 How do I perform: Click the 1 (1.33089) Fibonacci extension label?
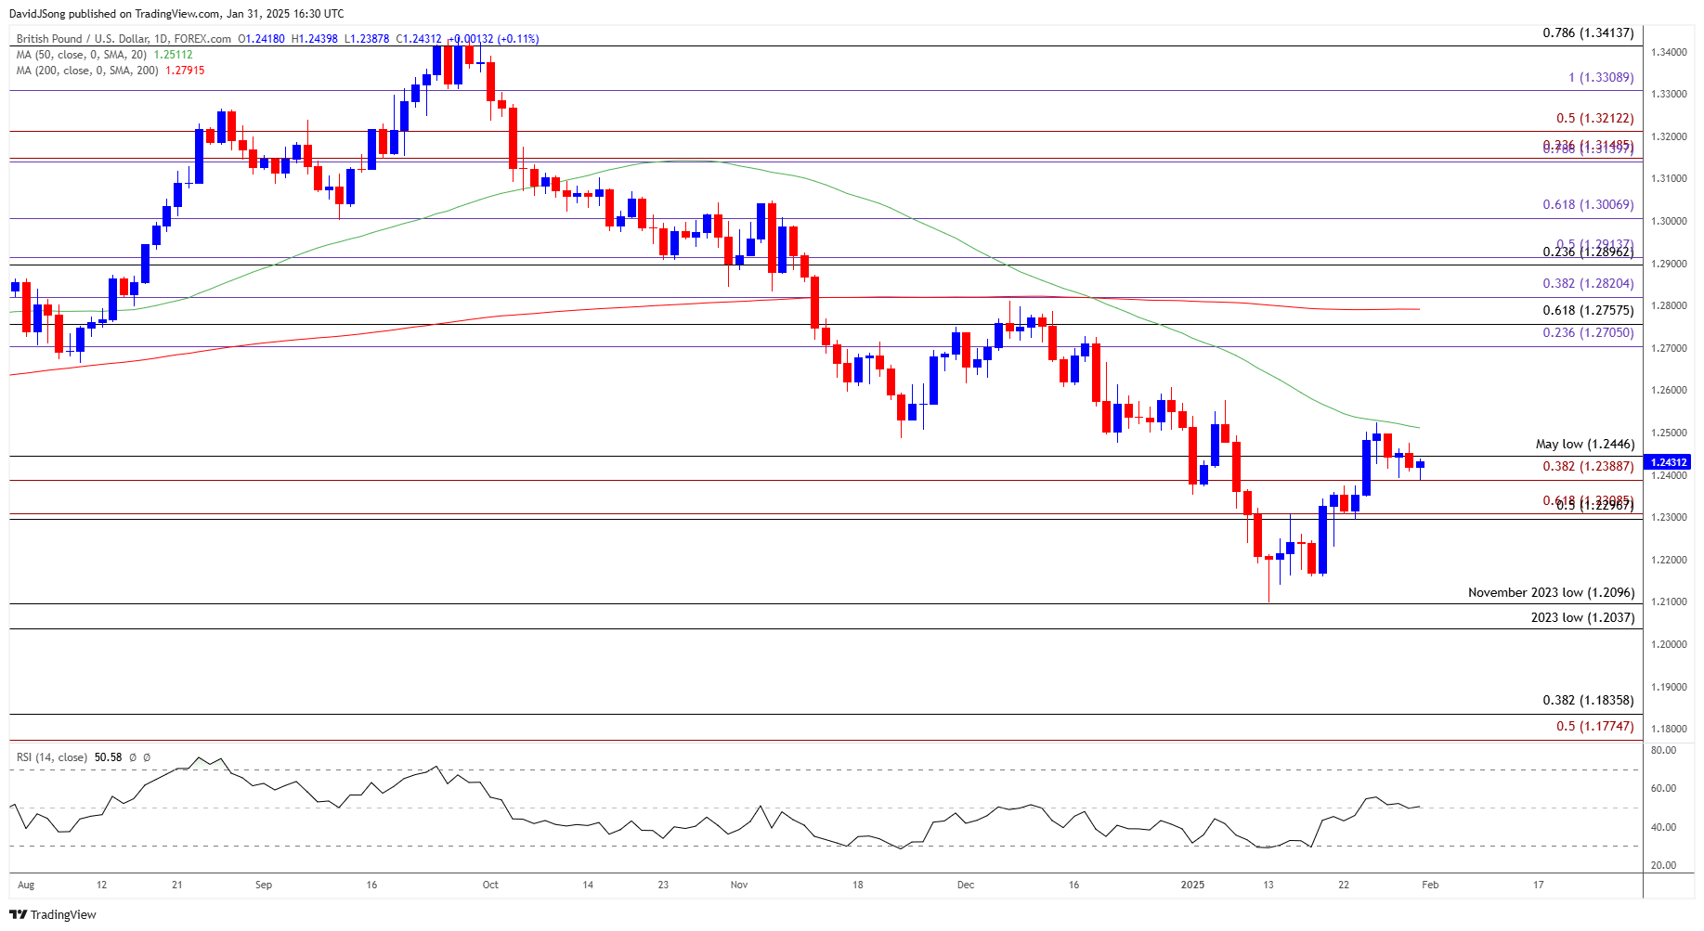click(1601, 77)
